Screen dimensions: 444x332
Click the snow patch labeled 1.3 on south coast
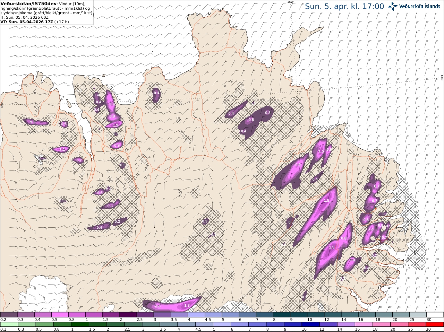click(x=187, y=305)
